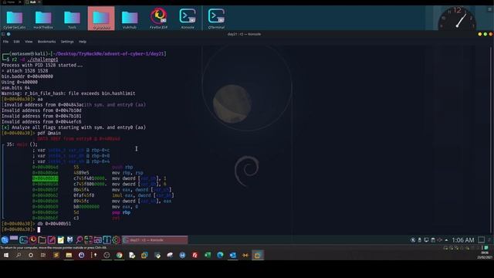Open Cortana circle on Windows taskbar
Viewport: 494px width, 278px height.
point(31,256)
